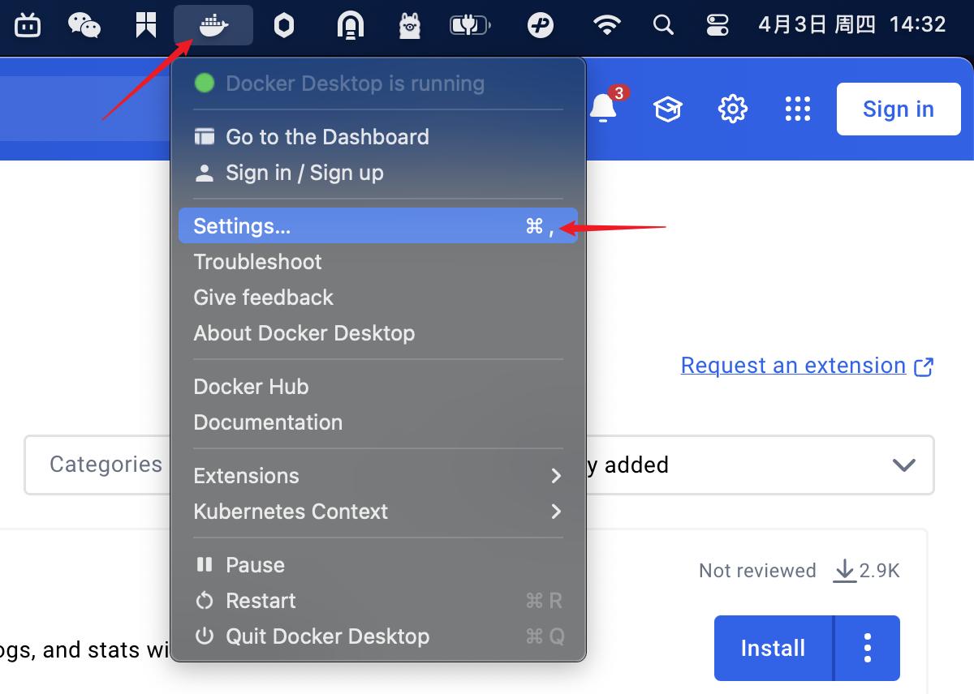Click the Sign in button
This screenshot has width=974, height=694.
point(899,109)
